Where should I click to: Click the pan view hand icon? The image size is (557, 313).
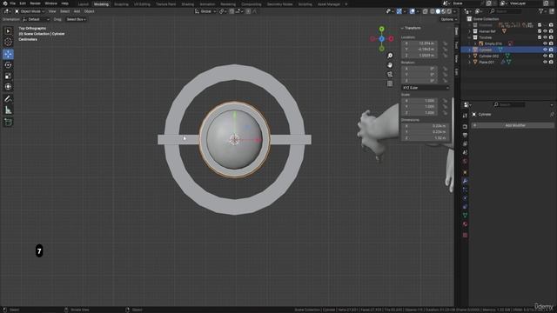tap(390, 65)
